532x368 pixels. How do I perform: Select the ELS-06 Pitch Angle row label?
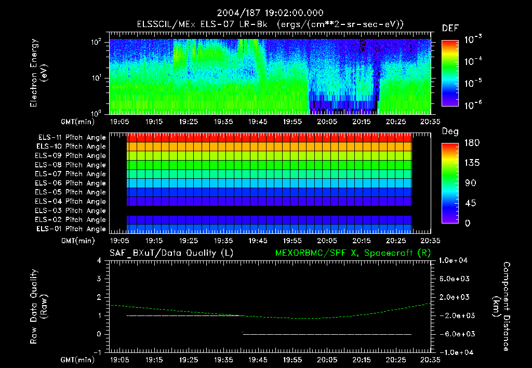coord(70,183)
